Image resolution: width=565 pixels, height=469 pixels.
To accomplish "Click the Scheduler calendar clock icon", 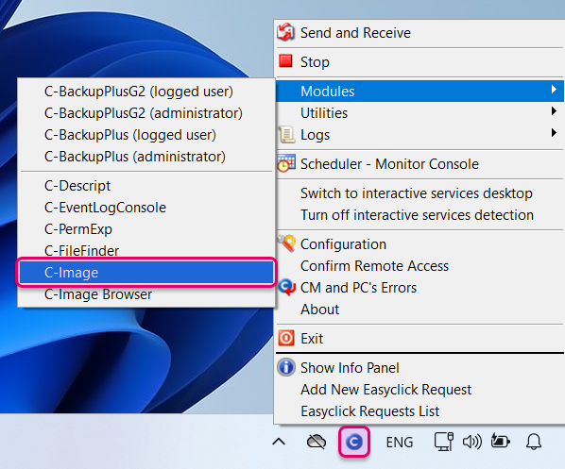I will 286,163.
